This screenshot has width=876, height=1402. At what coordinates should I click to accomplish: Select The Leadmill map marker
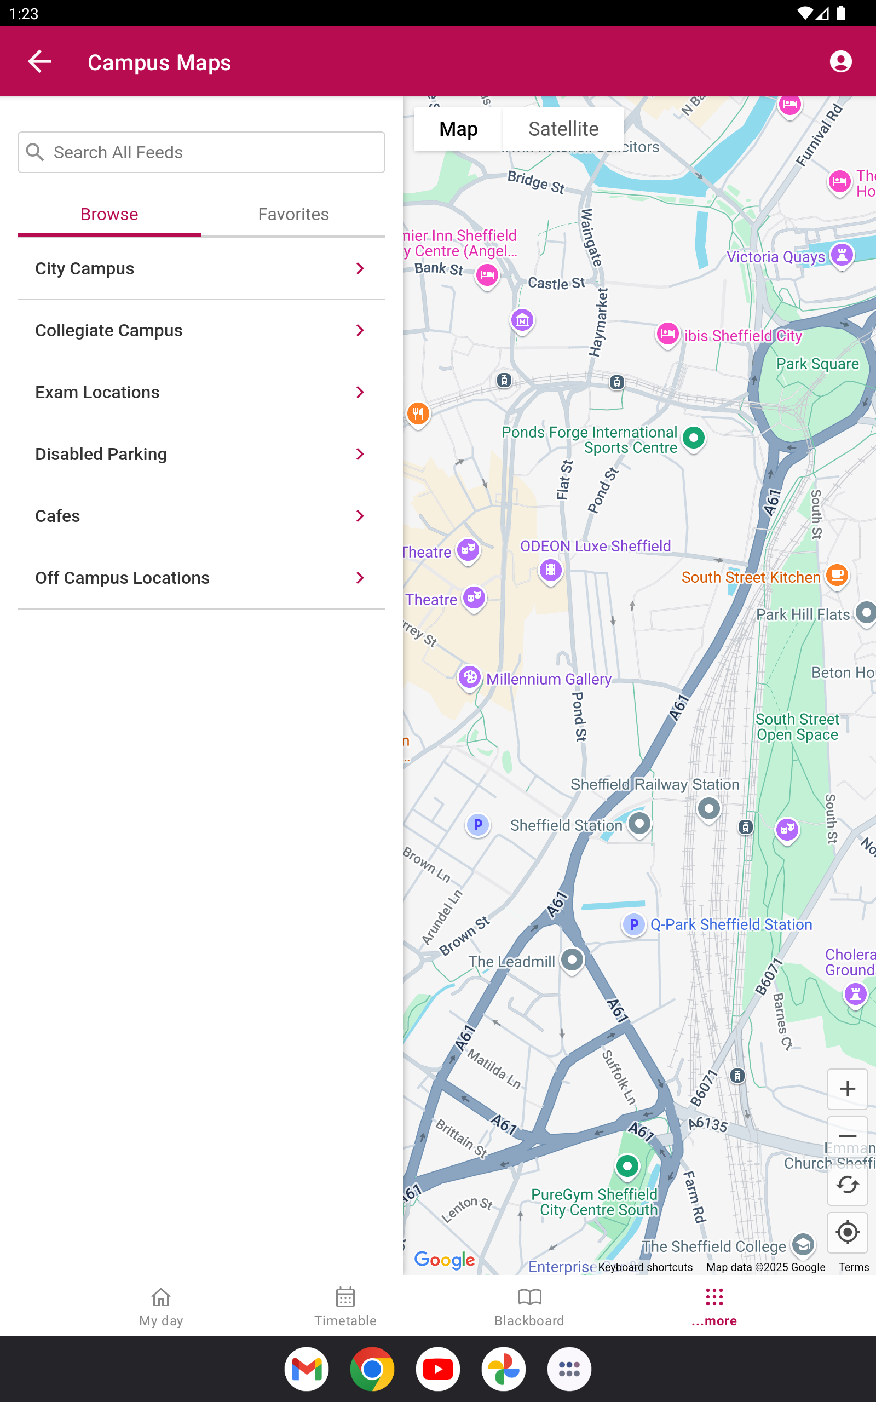(572, 960)
